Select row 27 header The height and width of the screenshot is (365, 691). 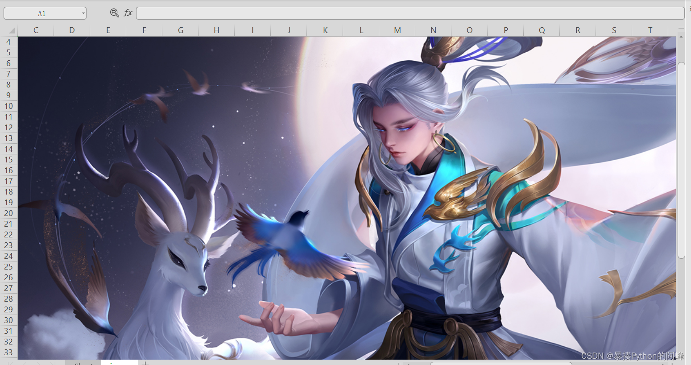coord(8,288)
